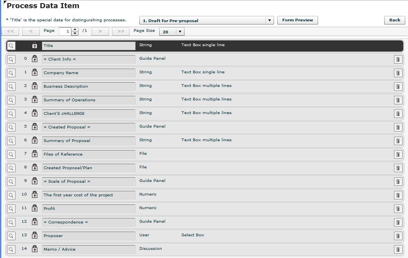Open details magnifier for Summary of Operations
The height and width of the screenshot is (258, 408).
pyautogui.click(x=11, y=100)
